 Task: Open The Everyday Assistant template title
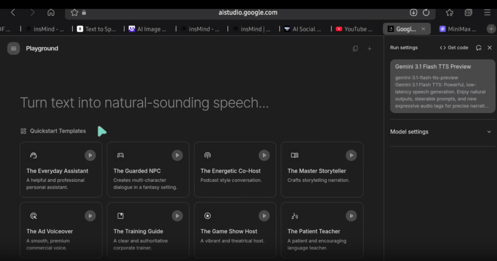pos(58,171)
